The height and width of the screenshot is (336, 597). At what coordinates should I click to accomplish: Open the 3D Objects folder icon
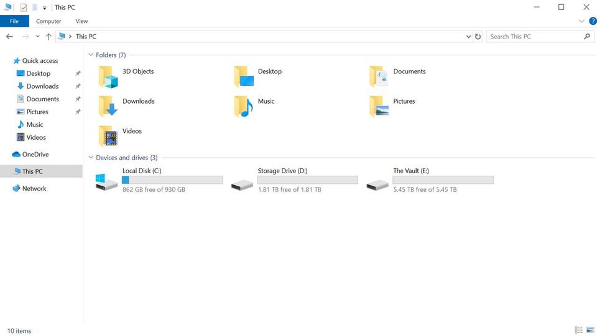[x=108, y=76]
